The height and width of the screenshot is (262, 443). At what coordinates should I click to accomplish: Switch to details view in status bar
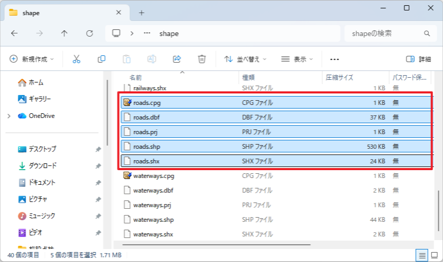(421, 255)
